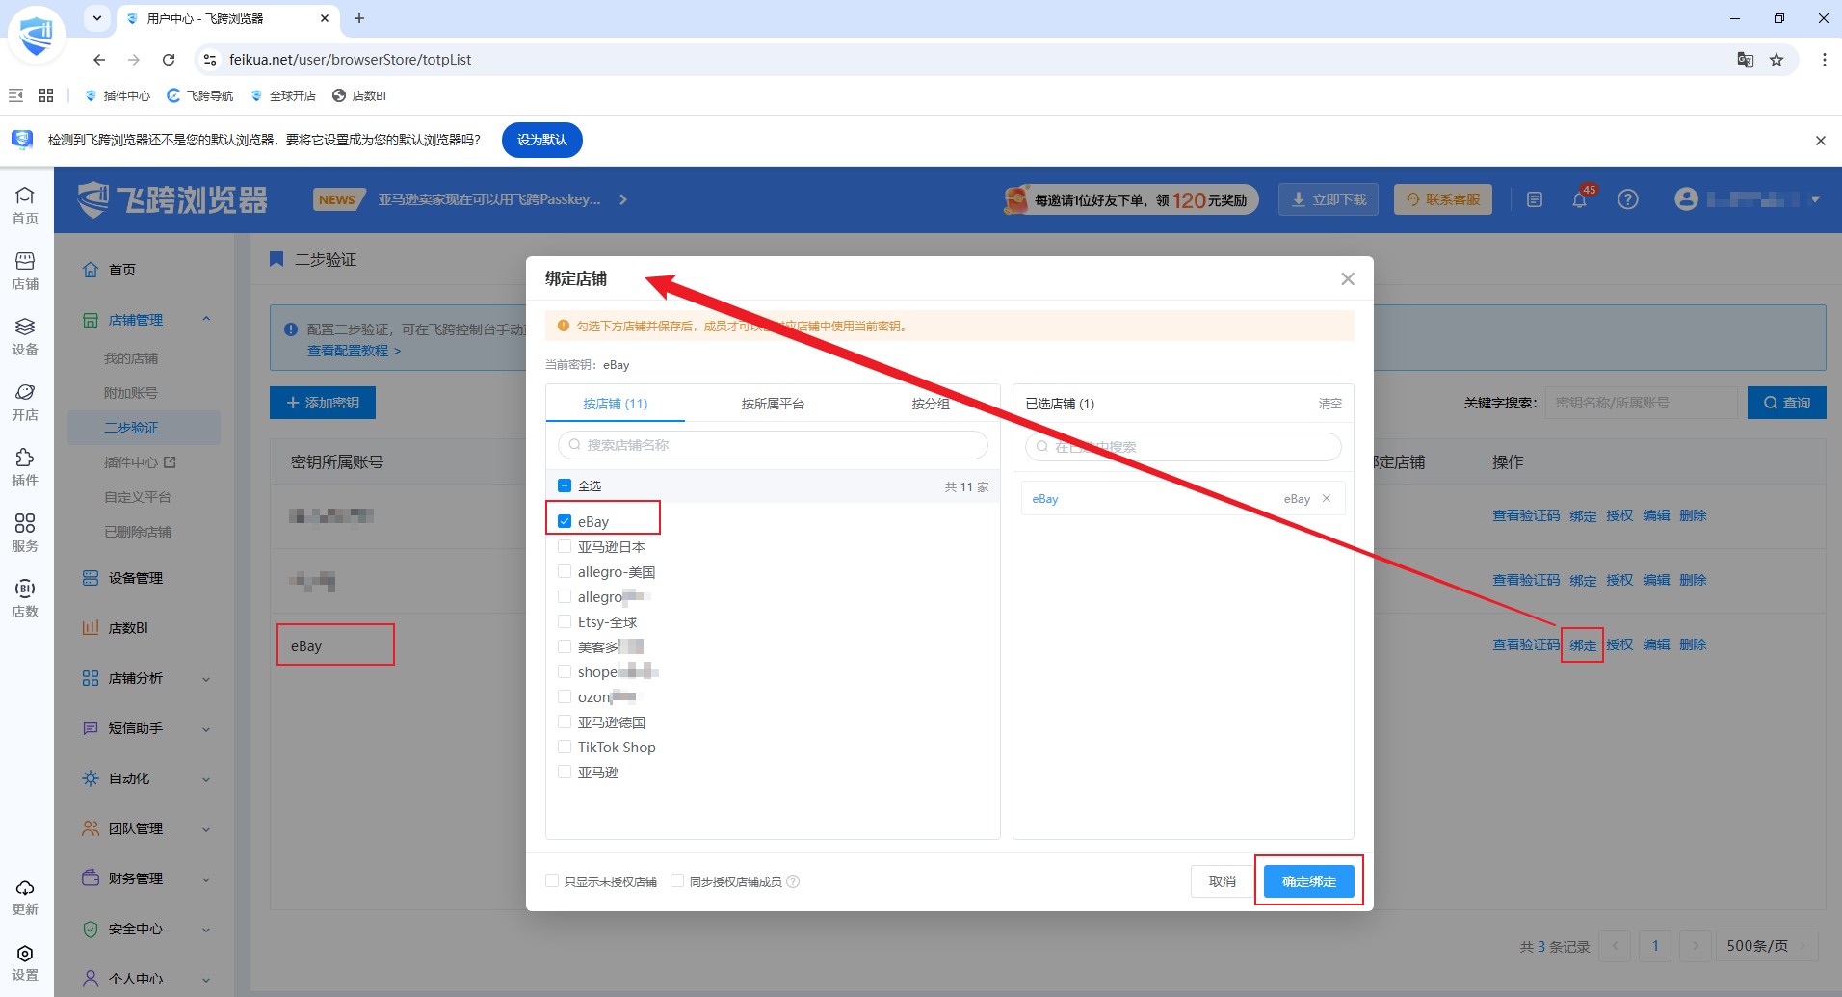
Task: Click the browser address bar URL
Action: (351, 60)
